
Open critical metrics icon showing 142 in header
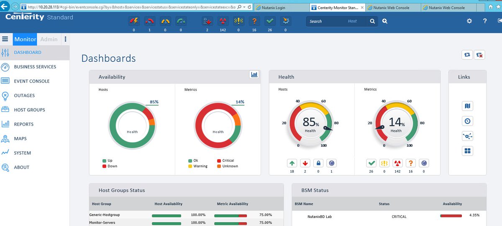(x=223, y=21)
